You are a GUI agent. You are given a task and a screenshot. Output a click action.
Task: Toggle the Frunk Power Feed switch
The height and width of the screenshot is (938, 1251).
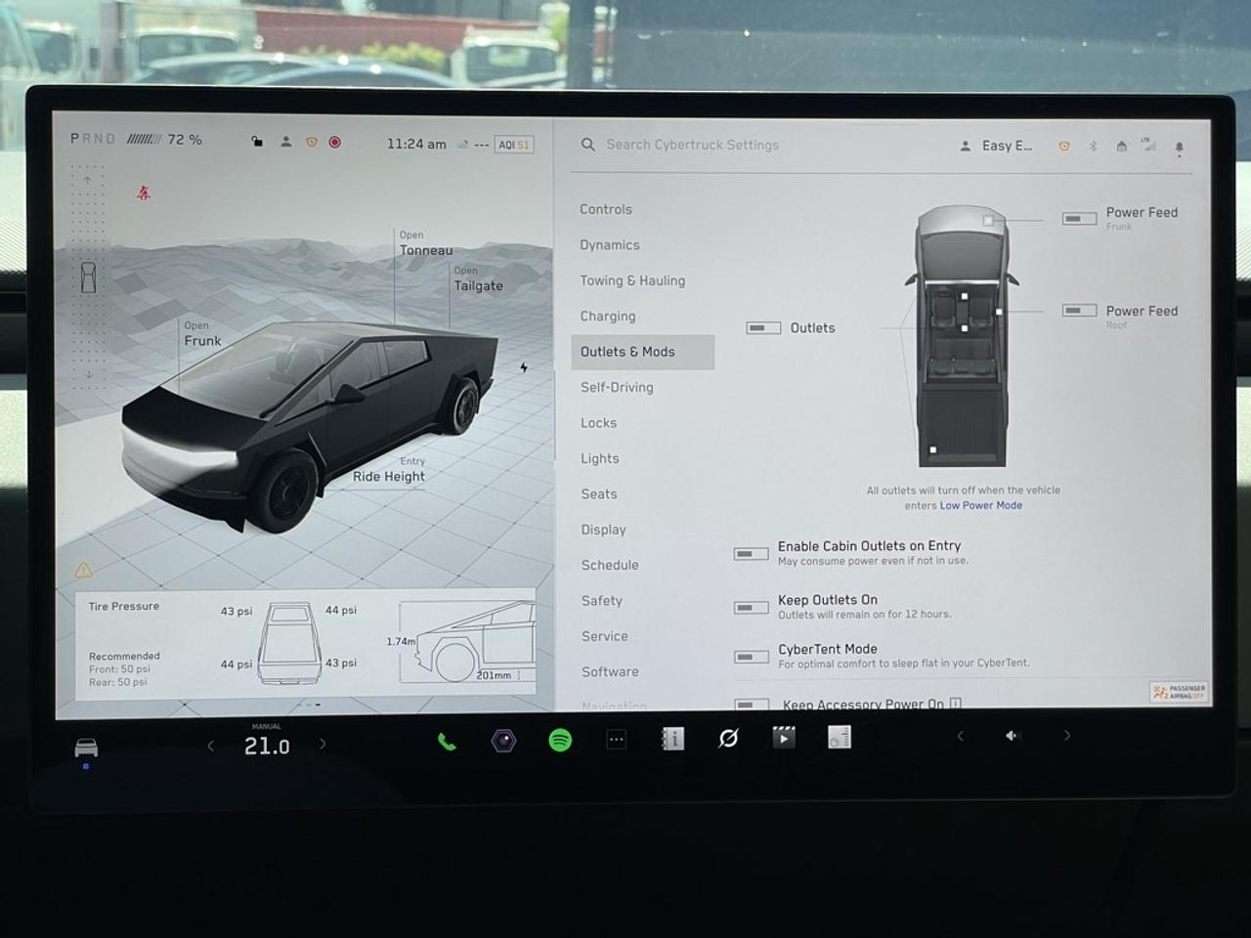pos(1079,219)
